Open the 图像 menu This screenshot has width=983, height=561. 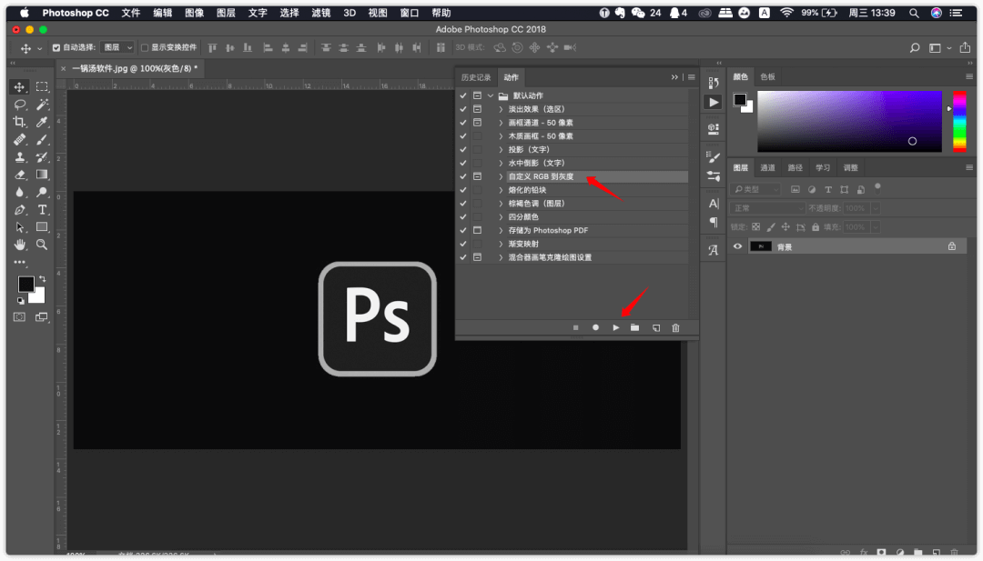[195, 13]
